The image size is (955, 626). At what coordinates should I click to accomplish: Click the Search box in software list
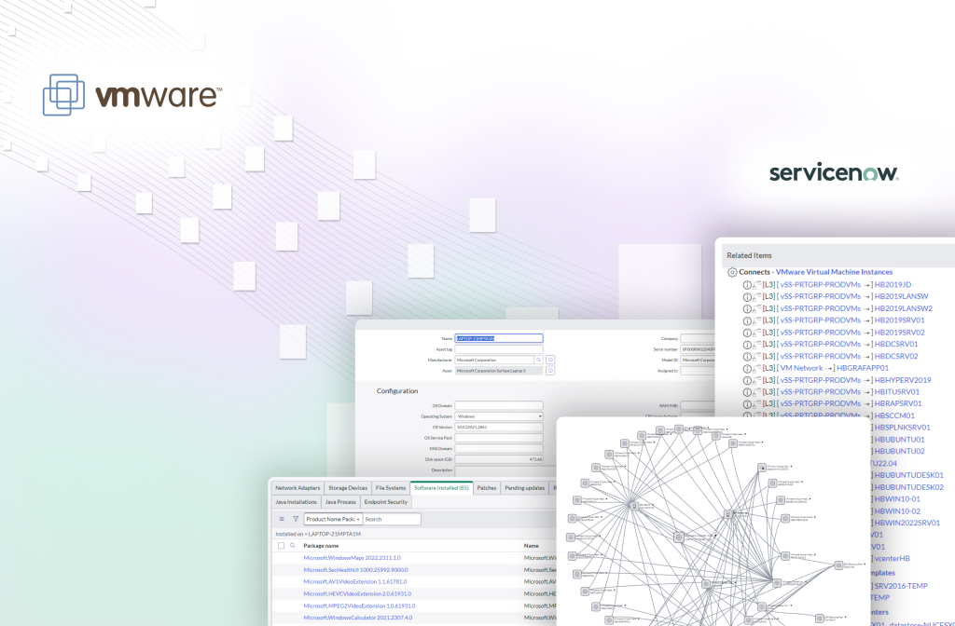pyautogui.click(x=391, y=519)
